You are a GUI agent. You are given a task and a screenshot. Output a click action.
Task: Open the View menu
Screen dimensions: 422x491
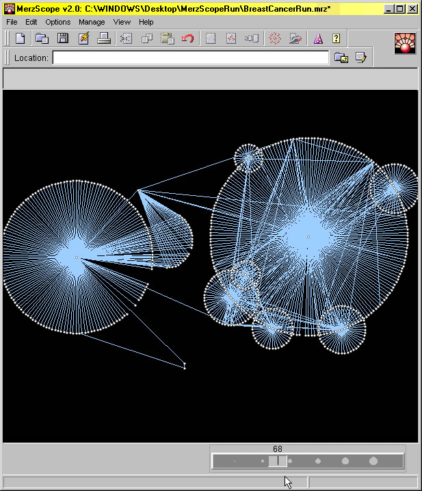(x=122, y=22)
